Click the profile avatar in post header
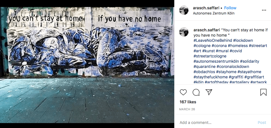Screen dimensions: 271x128 (184, 10)
